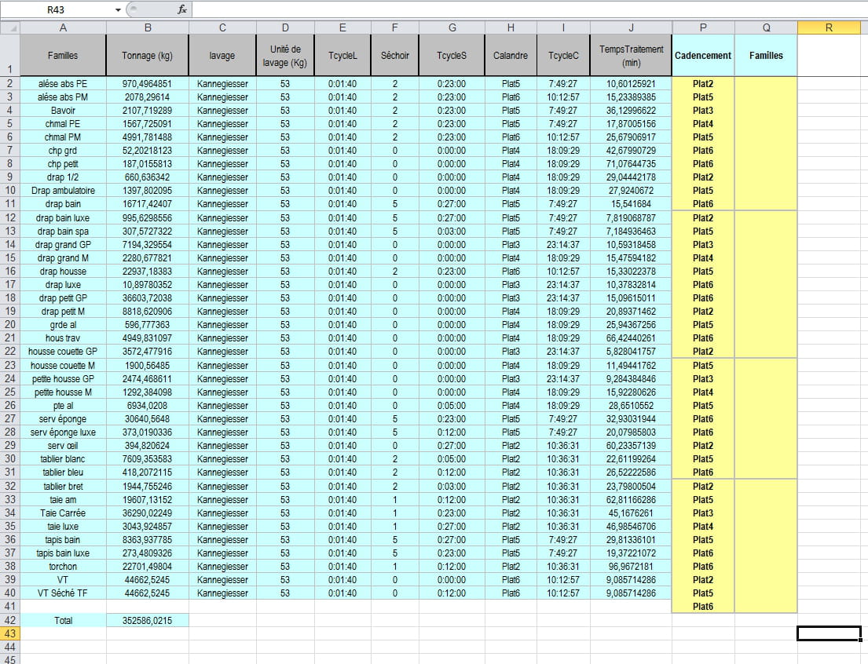Click Cadencement 'Plat4' in row 5
The height and width of the screenshot is (664, 868).
coord(703,123)
